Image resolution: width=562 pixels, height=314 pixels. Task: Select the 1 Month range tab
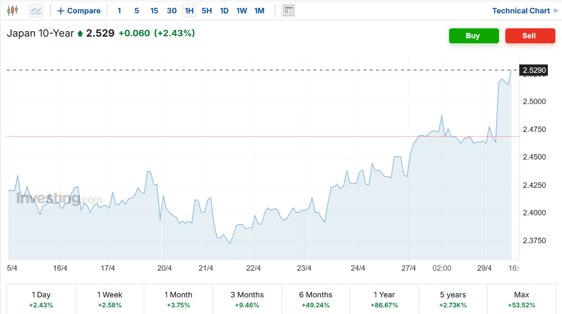178,299
